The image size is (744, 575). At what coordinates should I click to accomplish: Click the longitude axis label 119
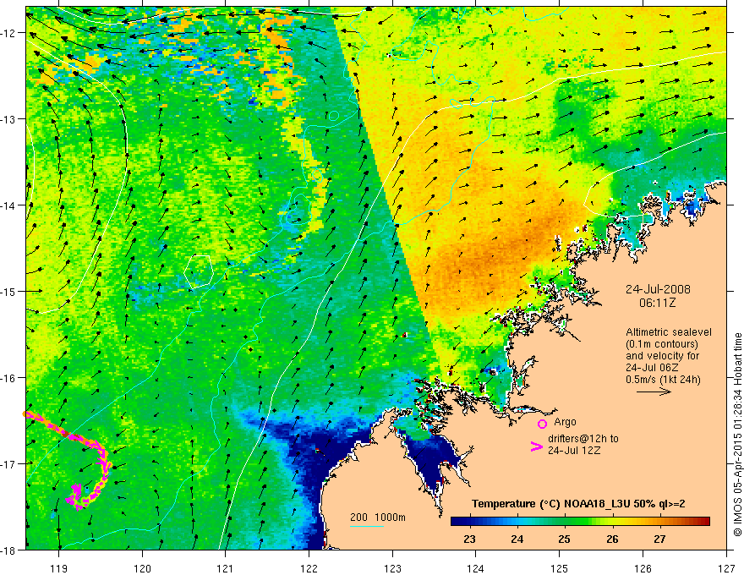coord(59,568)
